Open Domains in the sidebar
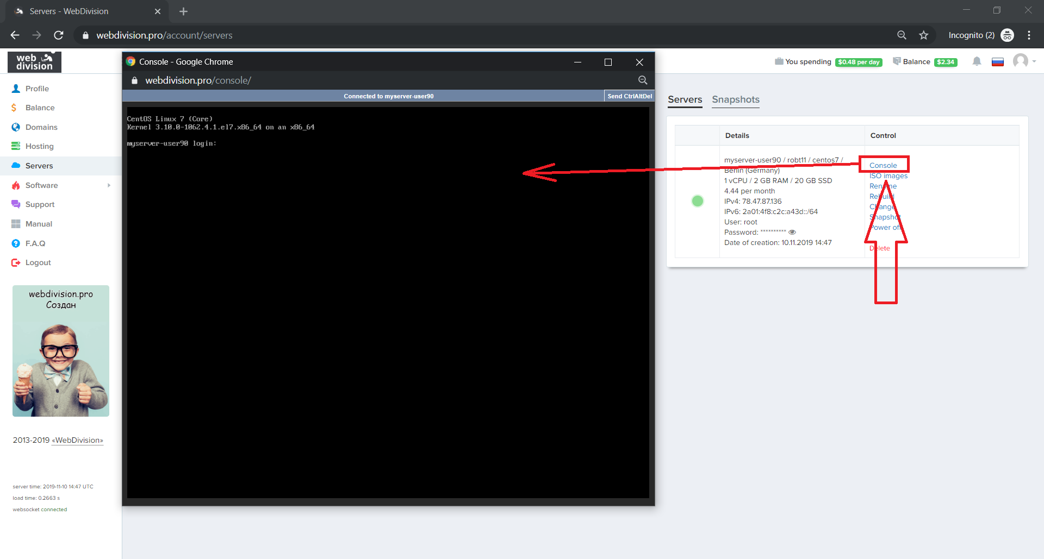The height and width of the screenshot is (559, 1044). (41, 127)
